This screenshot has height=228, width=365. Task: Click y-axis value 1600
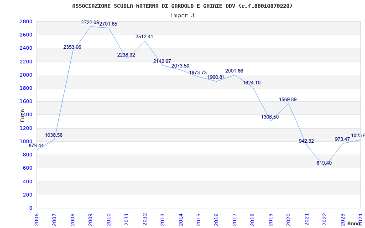click(26, 101)
